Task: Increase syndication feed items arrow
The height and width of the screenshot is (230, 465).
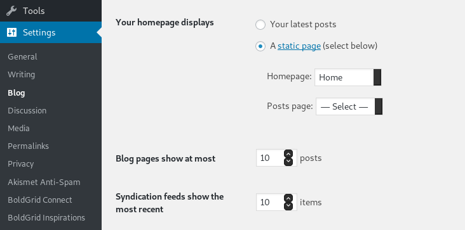Action: (288, 198)
